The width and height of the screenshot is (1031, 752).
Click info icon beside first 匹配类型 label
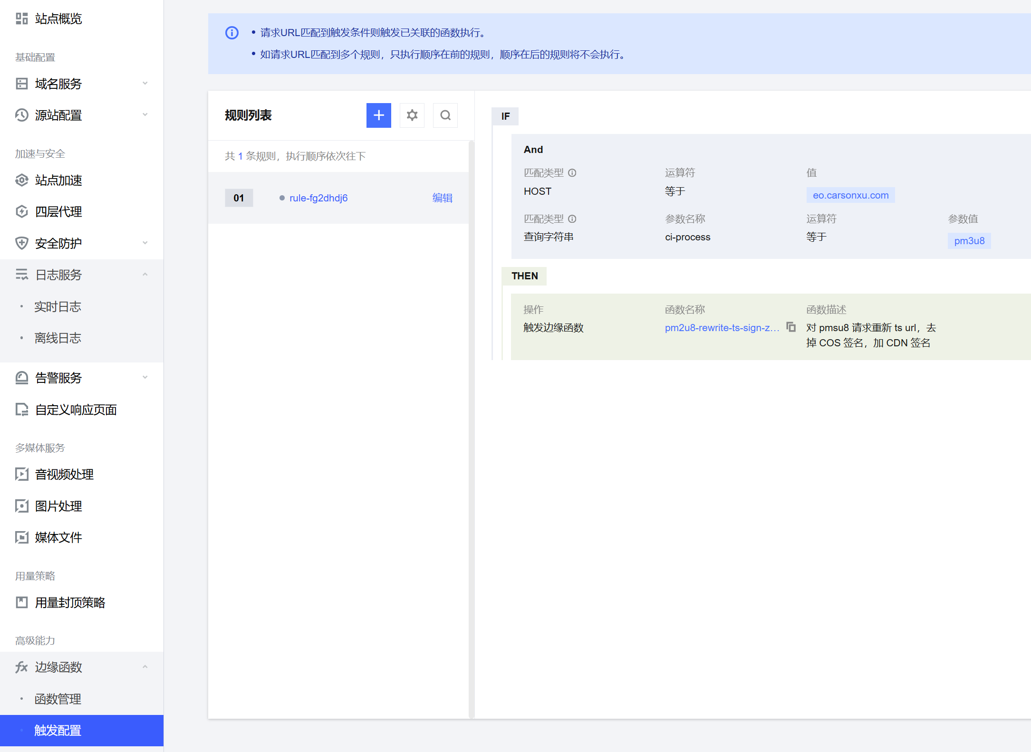pyautogui.click(x=572, y=173)
